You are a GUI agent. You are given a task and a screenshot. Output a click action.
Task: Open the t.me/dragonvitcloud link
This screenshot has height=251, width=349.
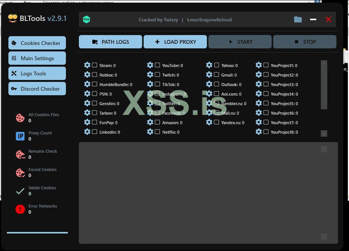(209, 20)
